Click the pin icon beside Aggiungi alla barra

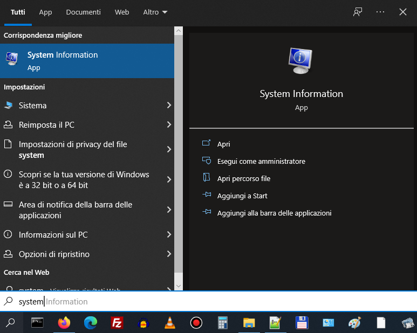click(207, 212)
